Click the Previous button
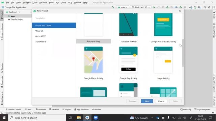This screenshot has width=216, height=121. (x=133, y=101)
